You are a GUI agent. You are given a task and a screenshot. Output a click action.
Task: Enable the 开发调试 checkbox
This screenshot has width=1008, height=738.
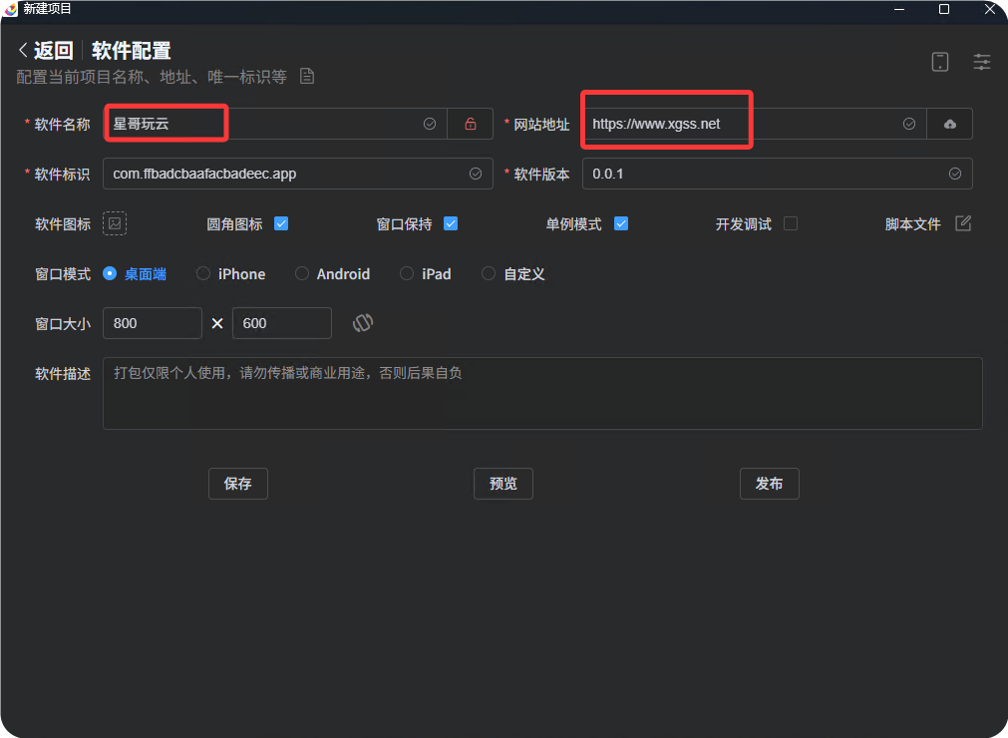(791, 223)
